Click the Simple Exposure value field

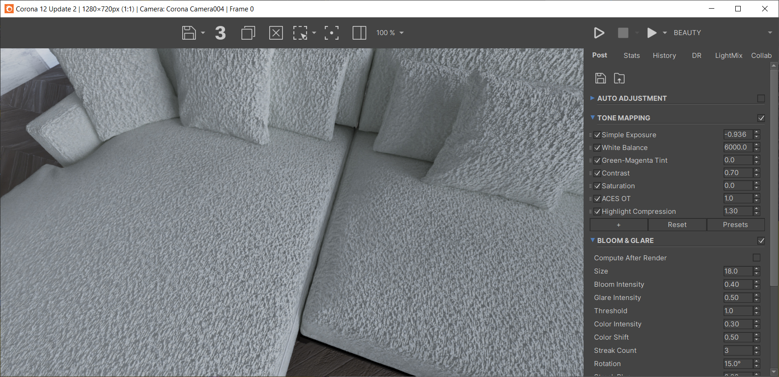(738, 134)
